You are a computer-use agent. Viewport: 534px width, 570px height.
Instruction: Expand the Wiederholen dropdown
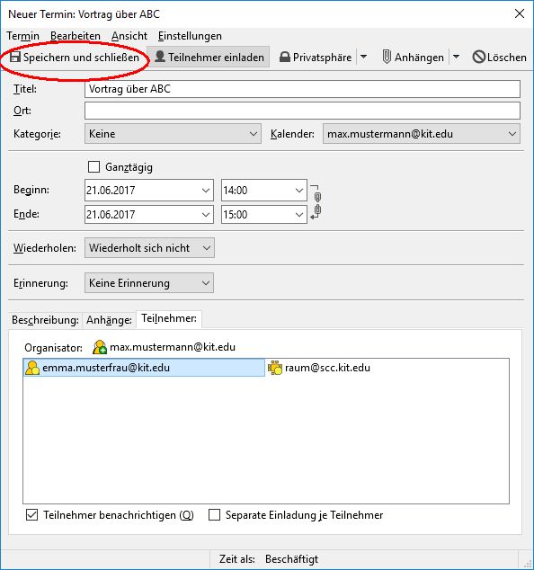point(149,248)
